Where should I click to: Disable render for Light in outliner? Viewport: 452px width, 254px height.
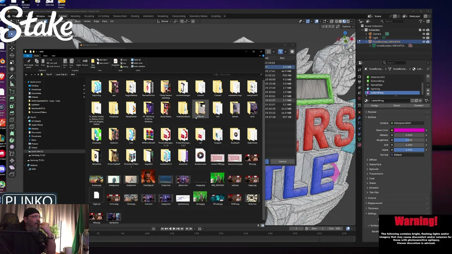428,38
